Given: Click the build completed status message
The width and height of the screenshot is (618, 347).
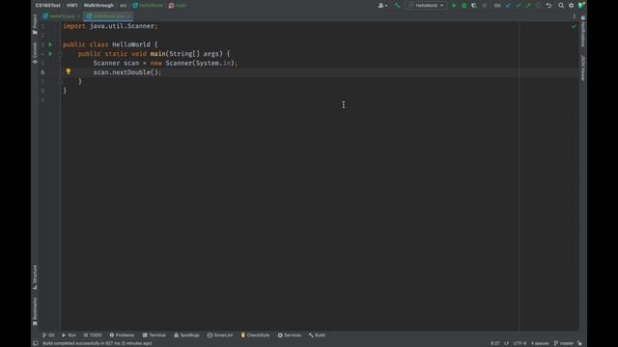Looking at the screenshot, I should [97, 343].
